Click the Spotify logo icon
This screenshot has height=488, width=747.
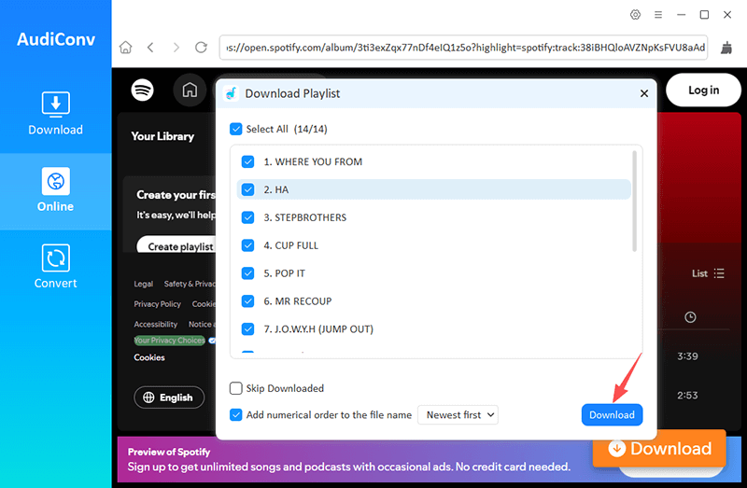click(x=143, y=90)
